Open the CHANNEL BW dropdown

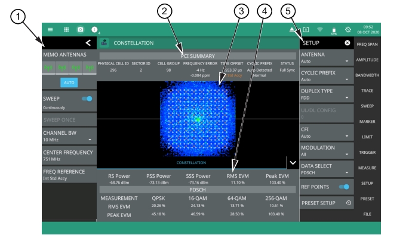(x=69, y=136)
